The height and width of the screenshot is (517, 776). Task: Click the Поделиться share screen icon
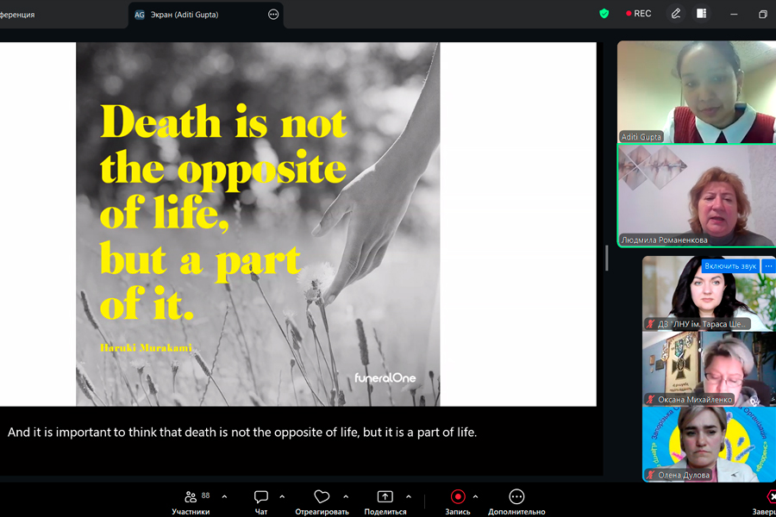click(385, 496)
